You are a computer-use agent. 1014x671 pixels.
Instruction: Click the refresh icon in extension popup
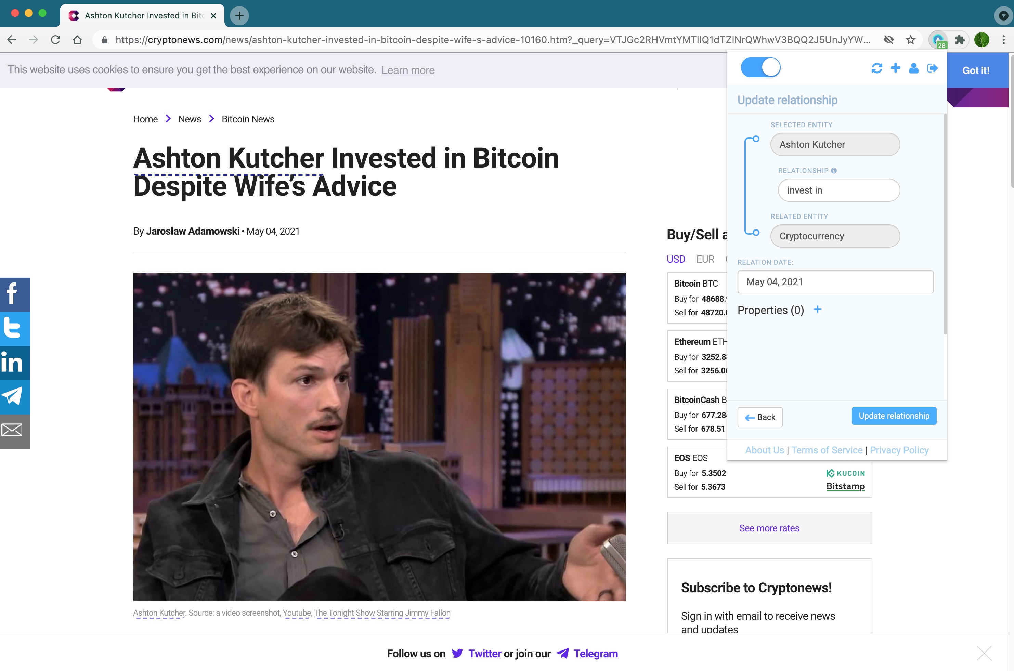click(876, 68)
